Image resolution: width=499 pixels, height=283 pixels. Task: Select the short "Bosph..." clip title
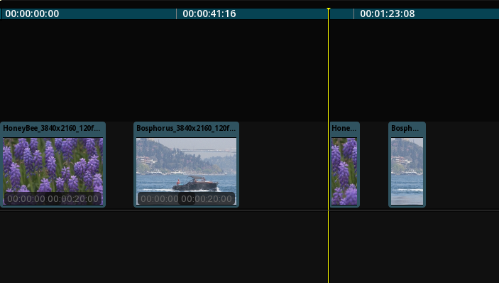405,128
